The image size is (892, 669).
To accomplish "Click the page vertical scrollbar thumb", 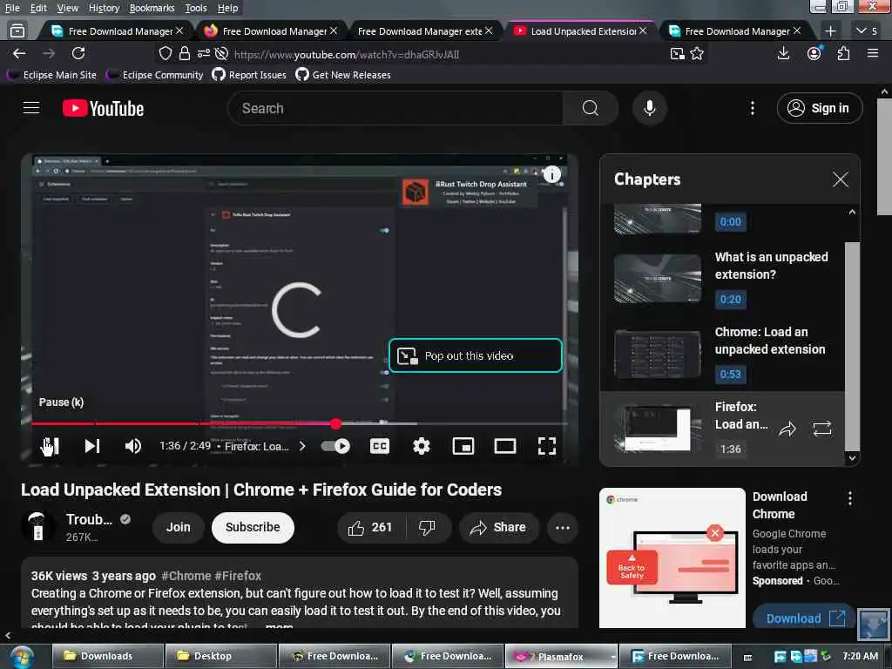I will [x=885, y=158].
